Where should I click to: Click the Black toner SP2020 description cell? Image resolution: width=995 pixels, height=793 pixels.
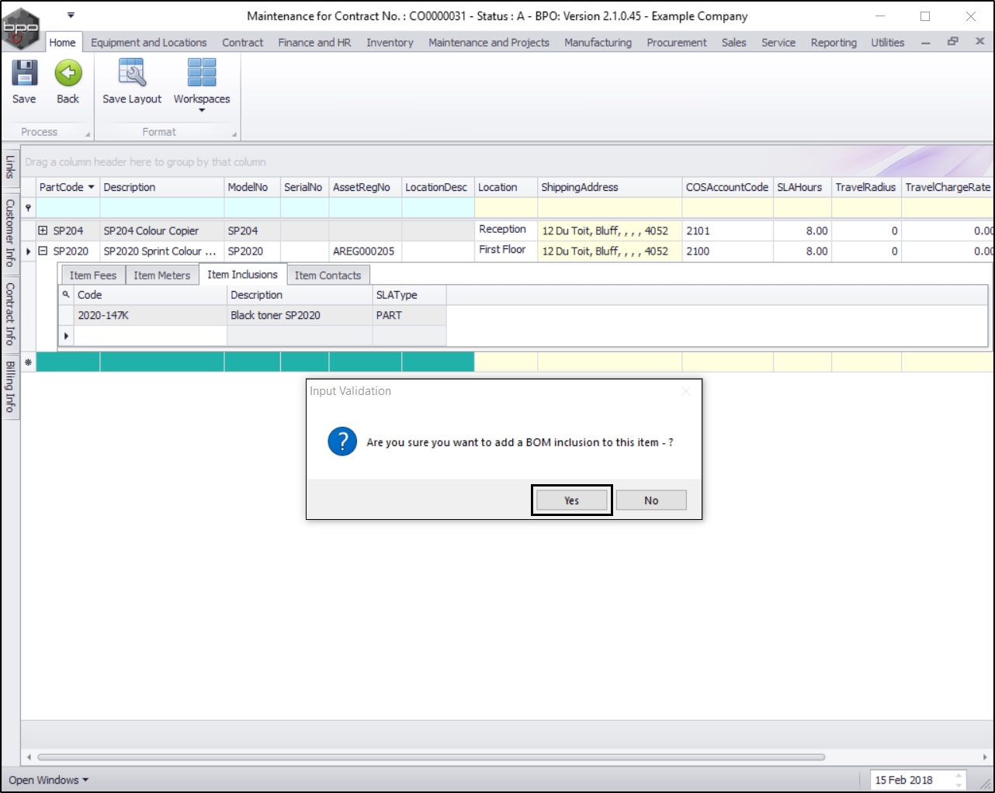tap(300, 315)
